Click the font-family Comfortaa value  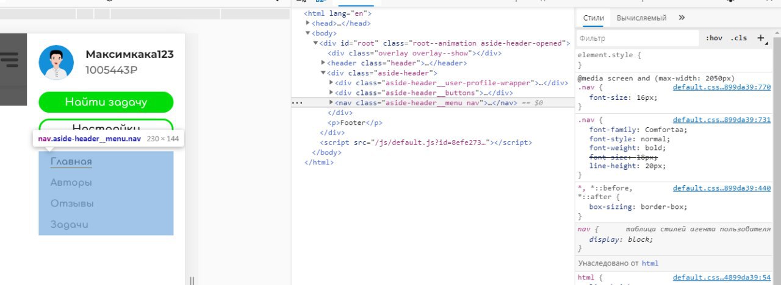(x=664, y=130)
